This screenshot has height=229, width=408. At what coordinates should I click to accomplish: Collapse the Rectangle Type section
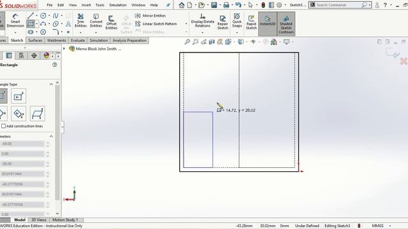[x=51, y=84]
